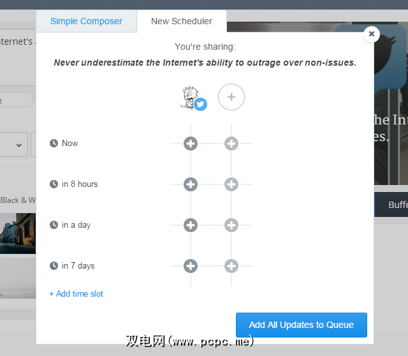Add in a day slot in second column
408x356 pixels.
tap(231, 225)
